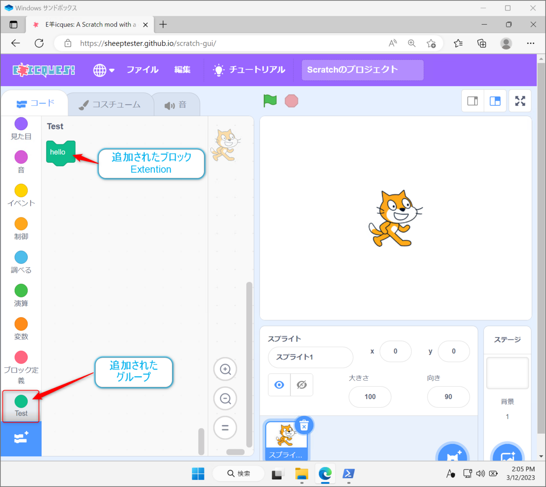Select the 音 block category circle
Viewport: 546px width, 487px height.
pos(21,157)
